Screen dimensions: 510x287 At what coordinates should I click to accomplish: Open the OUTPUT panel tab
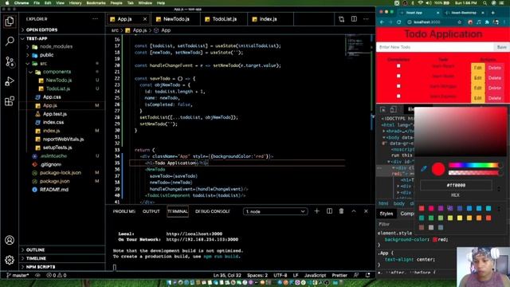[x=151, y=211]
